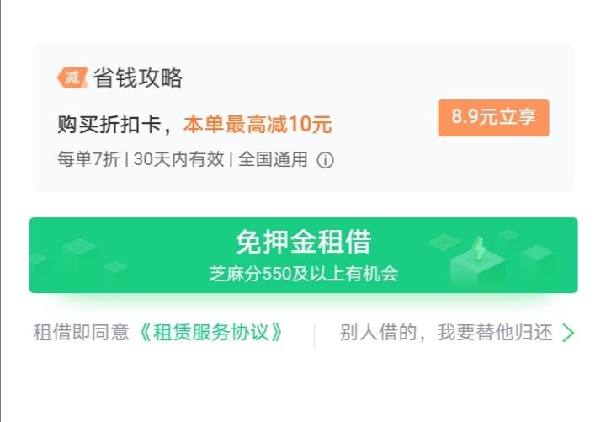Screen dimensions: 606x422
Task: Tap the small cube graphic left of lightning box
Action: coord(444,243)
